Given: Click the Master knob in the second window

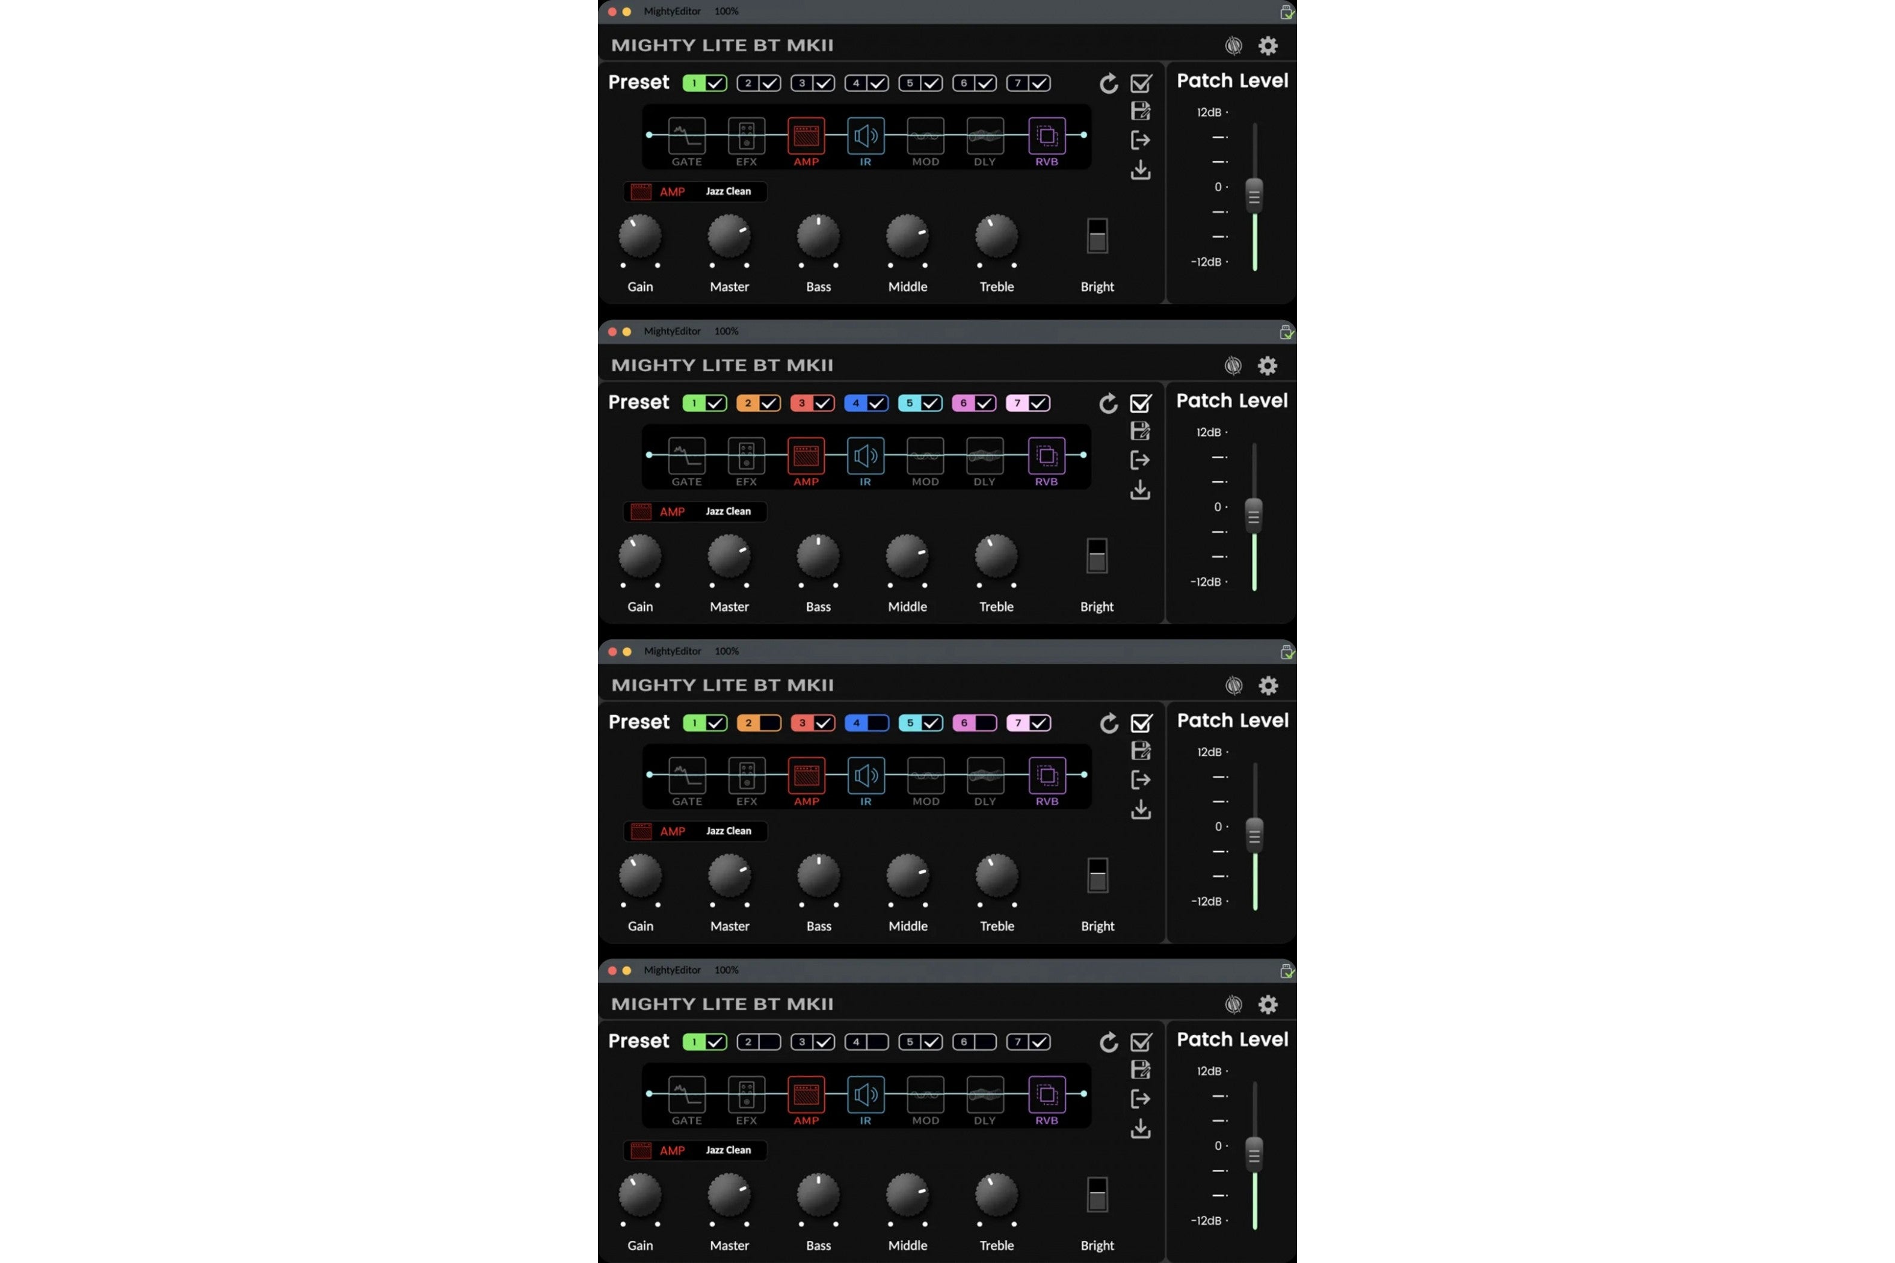Looking at the screenshot, I should click(x=729, y=556).
